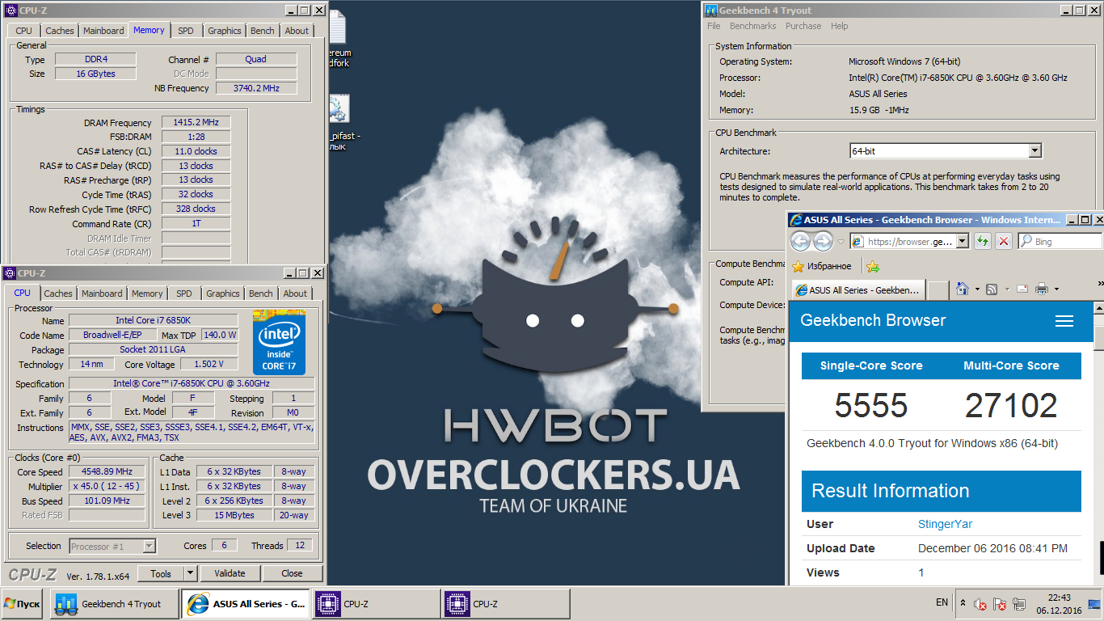Image resolution: width=1104 pixels, height=621 pixels.
Task: Open the Action Center flag tray icon
Action: click(1000, 604)
